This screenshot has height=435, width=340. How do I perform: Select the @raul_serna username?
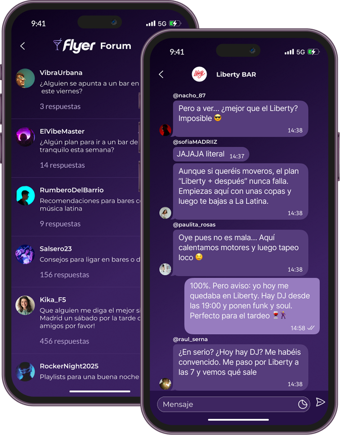190,339
